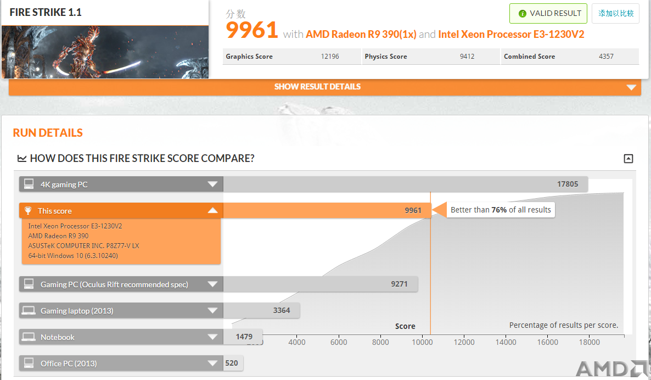The width and height of the screenshot is (651, 380).
Task: Click the VALID RESULT button
Action: (x=548, y=13)
